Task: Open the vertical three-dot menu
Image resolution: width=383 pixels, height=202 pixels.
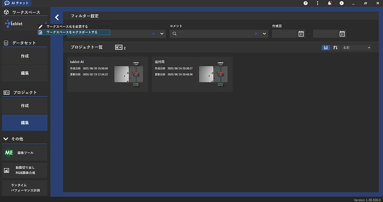Action: pos(318,3)
